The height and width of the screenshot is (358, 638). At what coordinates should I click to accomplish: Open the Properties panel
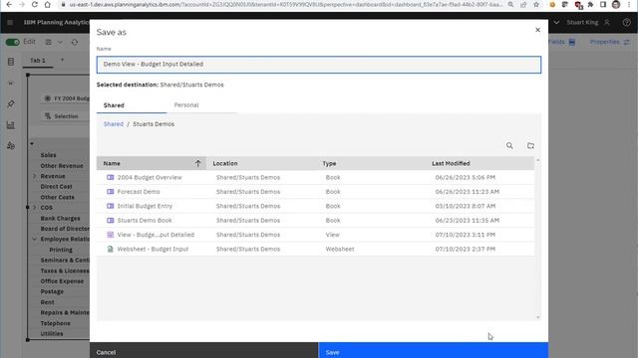coord(609,42)
